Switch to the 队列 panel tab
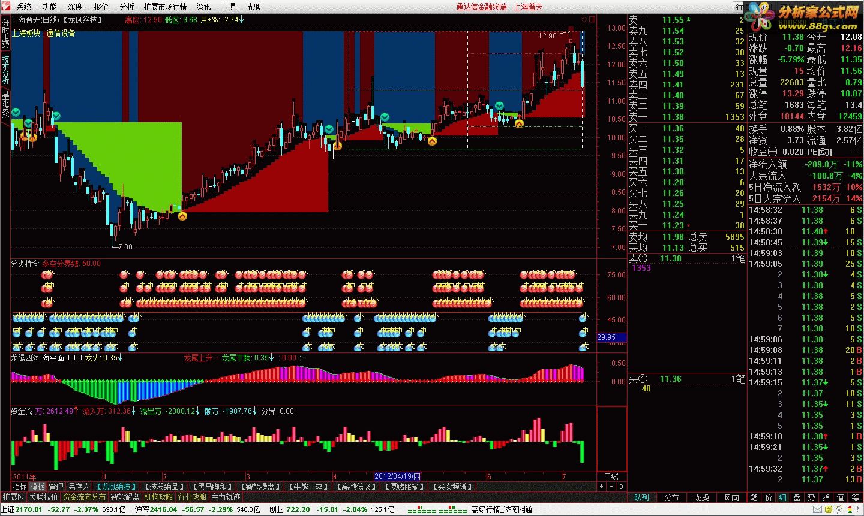864x516 pixels. [641, 497]
